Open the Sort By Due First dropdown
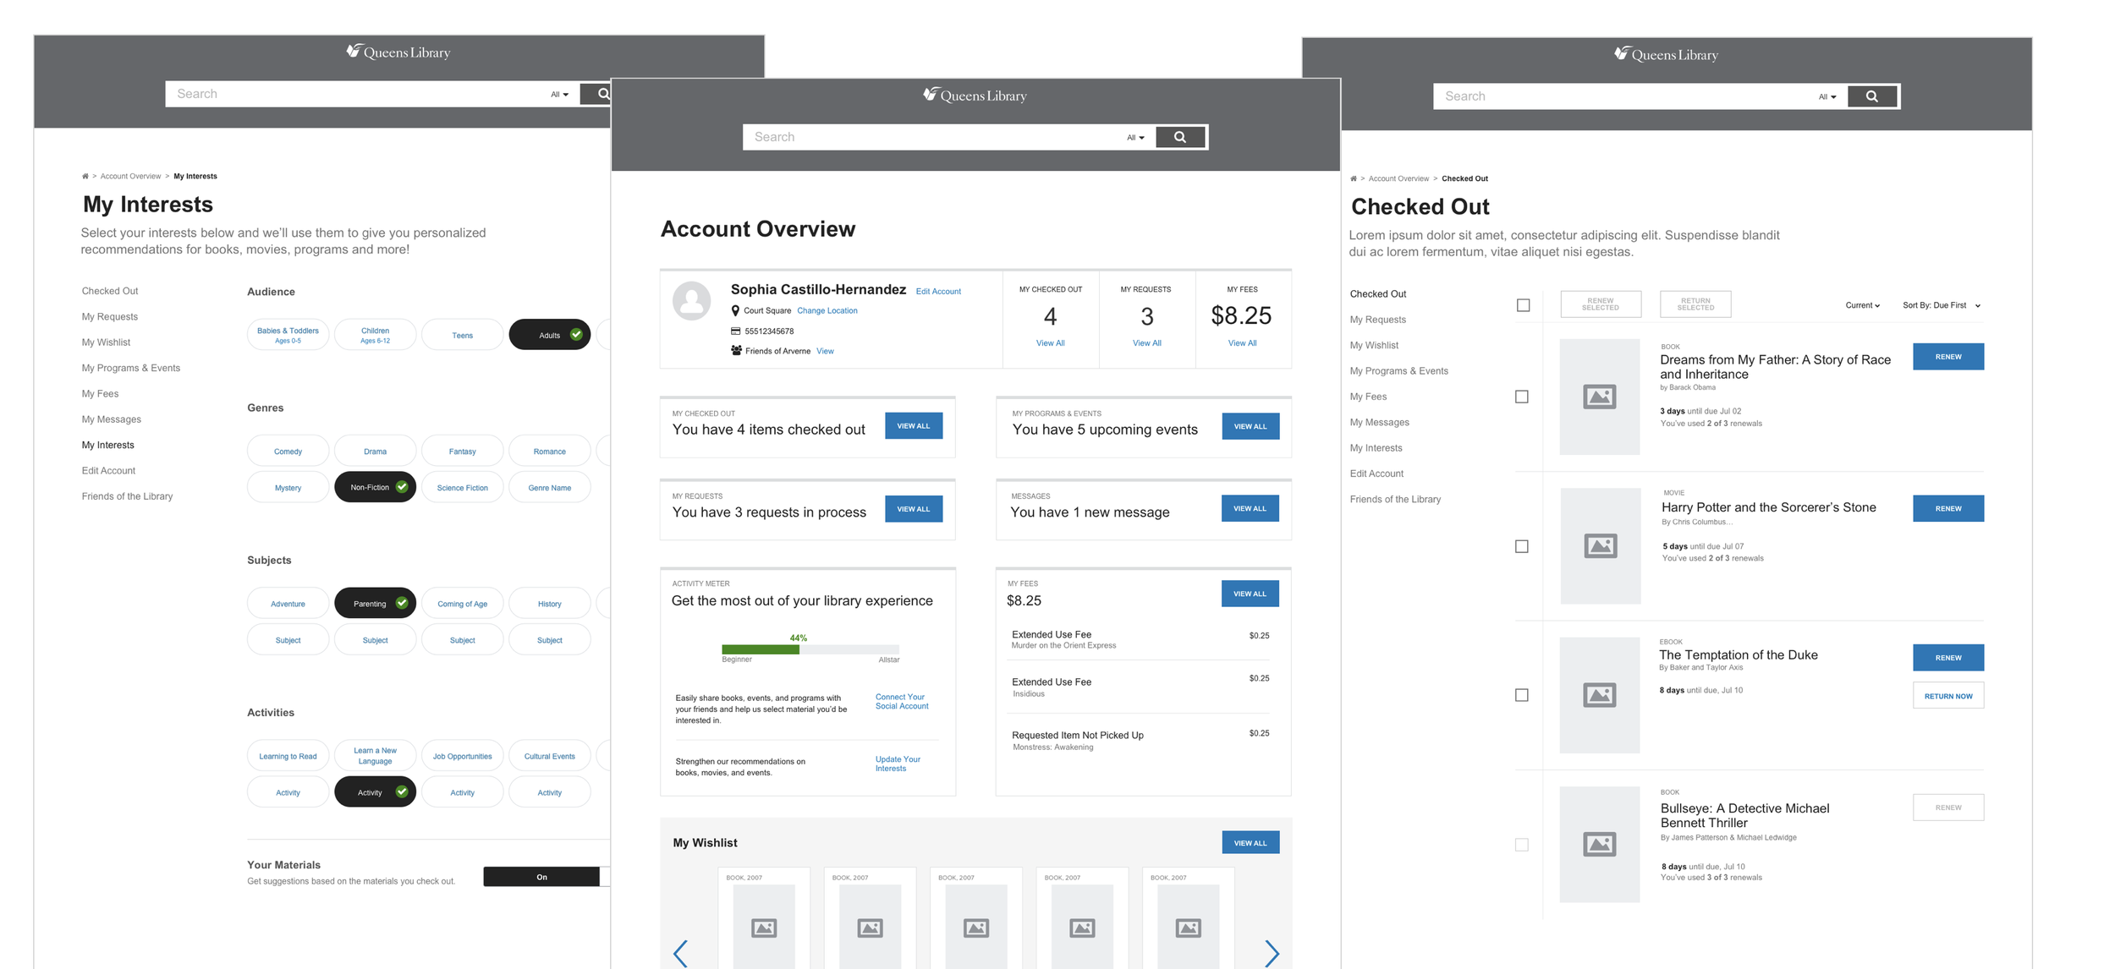The width and height of the screenshot is (2115, 969). pyautogui.click(x=1941, y=305)
